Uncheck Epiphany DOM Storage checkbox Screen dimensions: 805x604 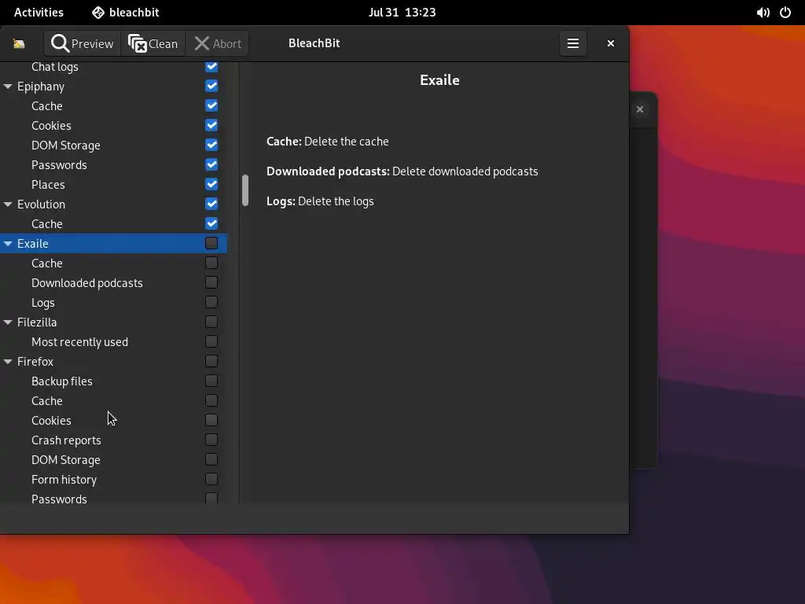(211, 145)
